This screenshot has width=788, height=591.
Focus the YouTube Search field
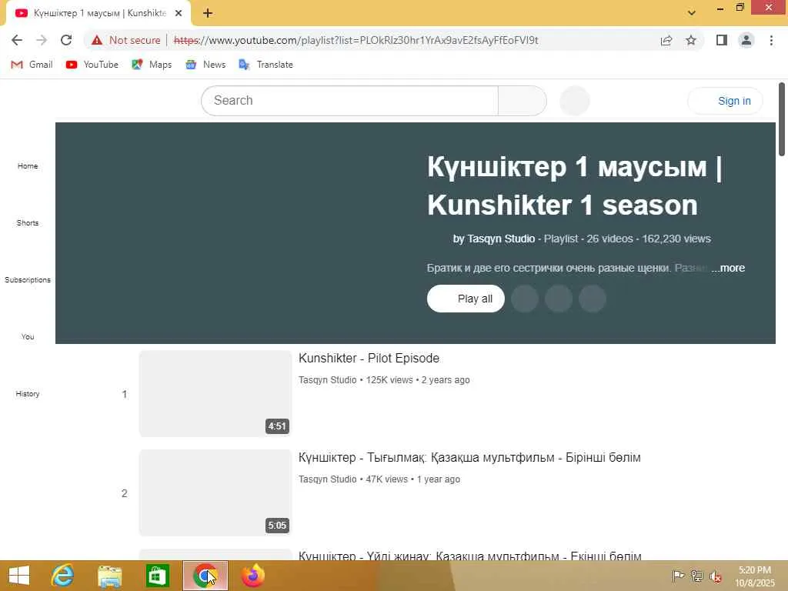point(350,101)
